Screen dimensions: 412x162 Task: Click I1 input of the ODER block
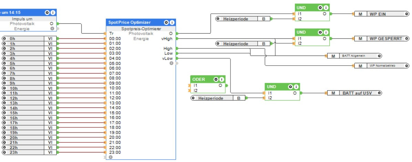pos(195,85)
